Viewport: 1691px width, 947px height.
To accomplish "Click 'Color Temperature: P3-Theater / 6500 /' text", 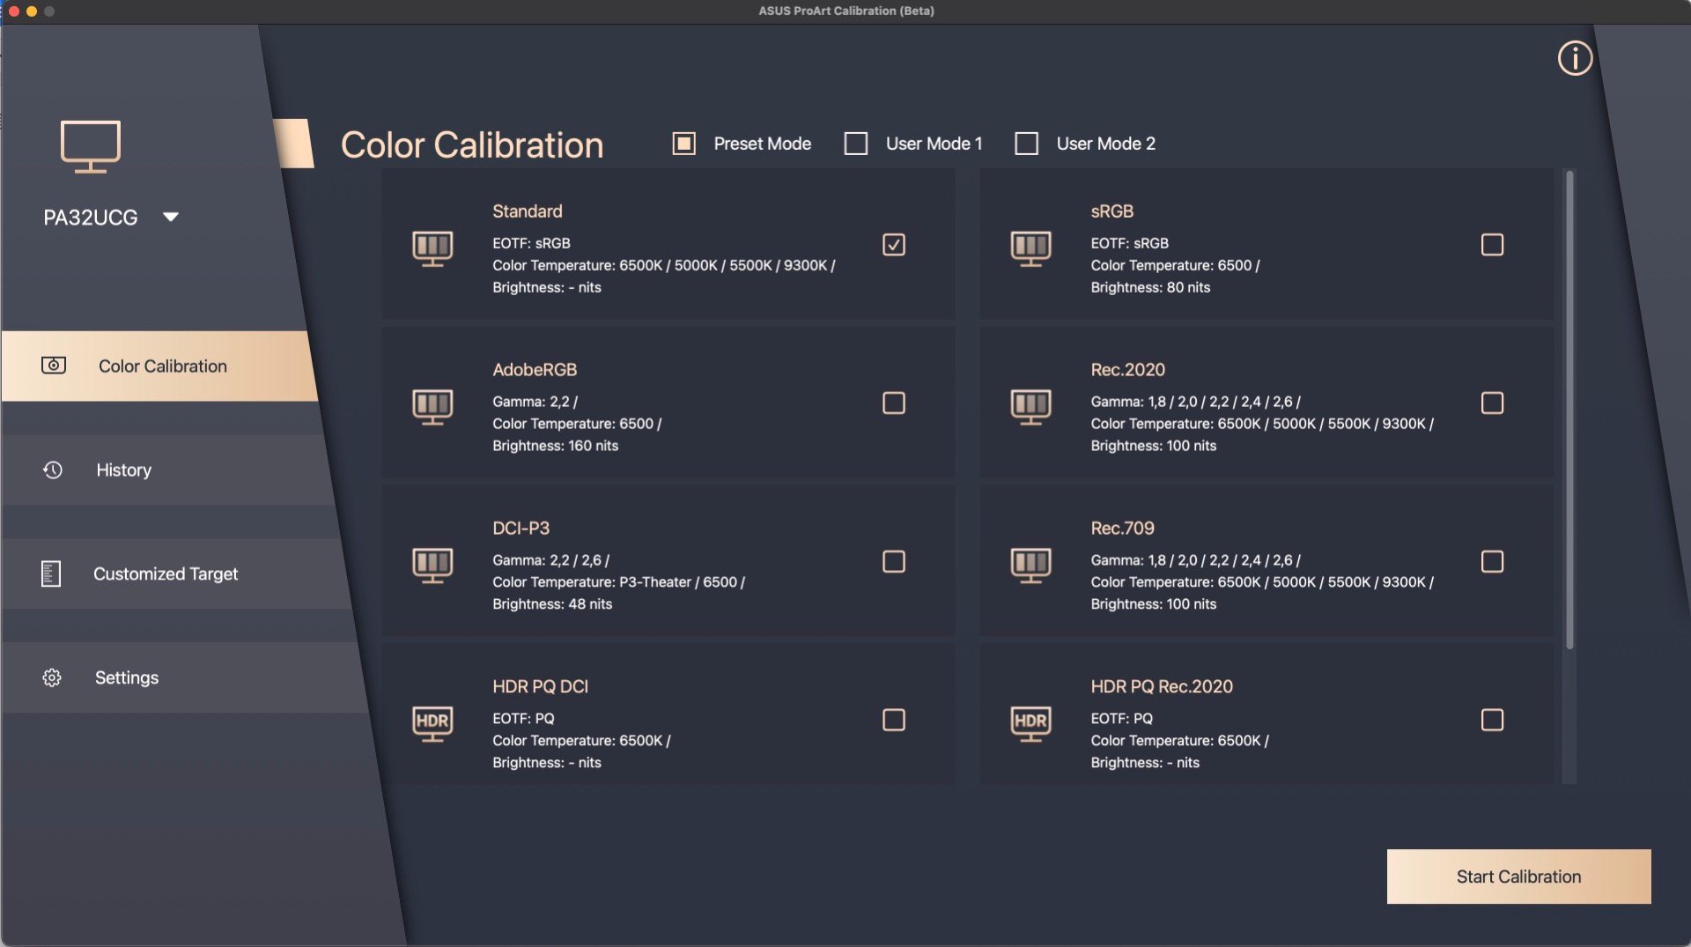I will (618, 582).
